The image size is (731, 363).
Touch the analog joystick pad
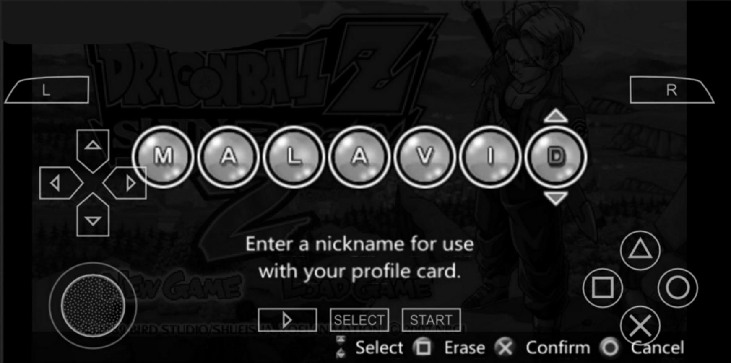click(x=93, y=306)
